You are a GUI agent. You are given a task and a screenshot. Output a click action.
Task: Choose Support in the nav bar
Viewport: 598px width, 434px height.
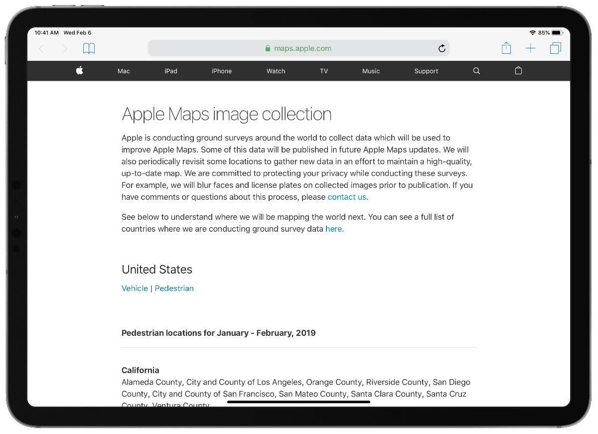tap(426, 71)
